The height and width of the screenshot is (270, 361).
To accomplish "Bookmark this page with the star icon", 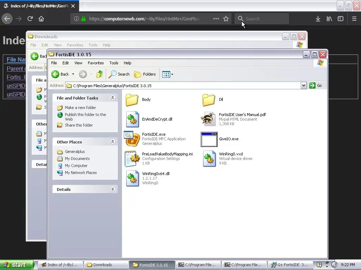I will pyautogui.click(x=226, y=19).
